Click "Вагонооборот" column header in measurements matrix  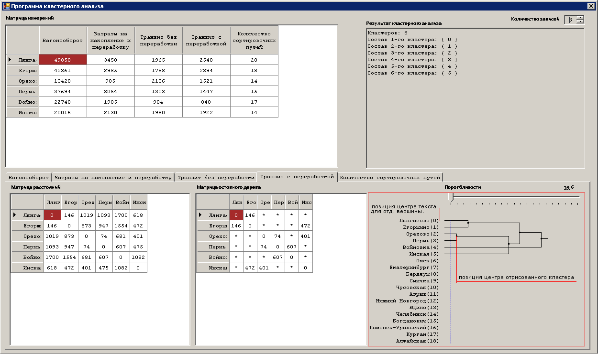click(63, 40)
